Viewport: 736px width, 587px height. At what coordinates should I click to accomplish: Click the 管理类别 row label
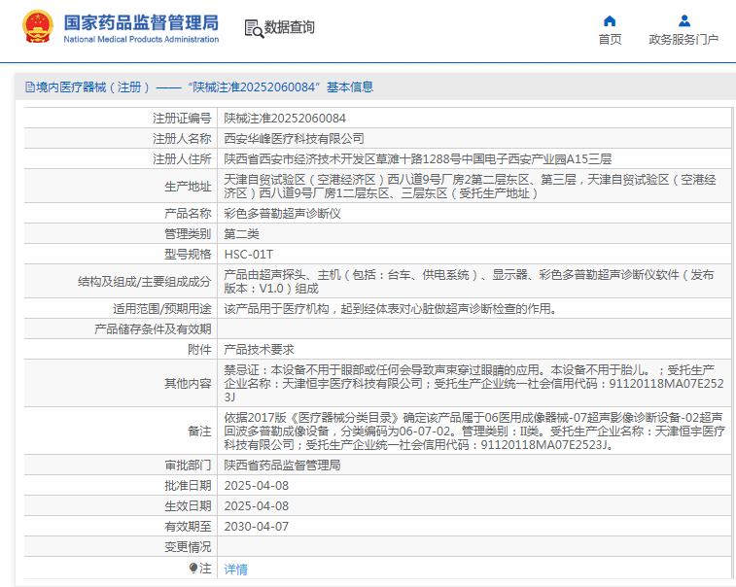click(x=188, y=233)
